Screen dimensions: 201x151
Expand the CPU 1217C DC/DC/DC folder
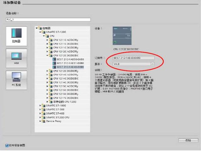[48, 98]
